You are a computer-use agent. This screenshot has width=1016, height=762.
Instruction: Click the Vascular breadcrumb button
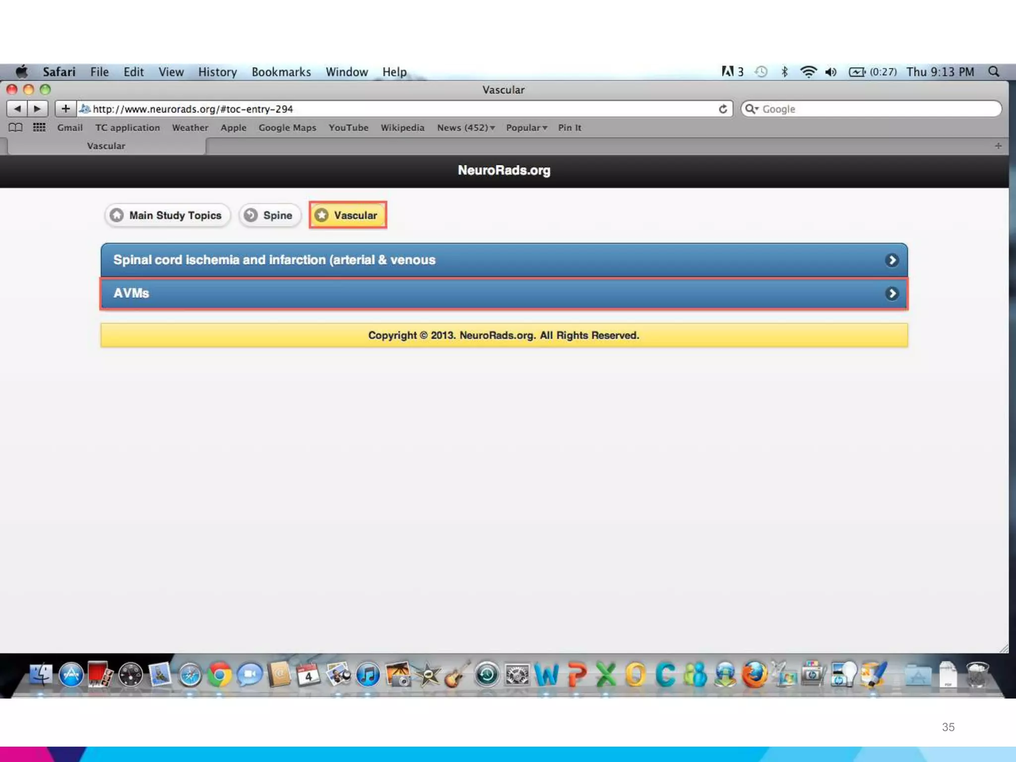(348, 215)
